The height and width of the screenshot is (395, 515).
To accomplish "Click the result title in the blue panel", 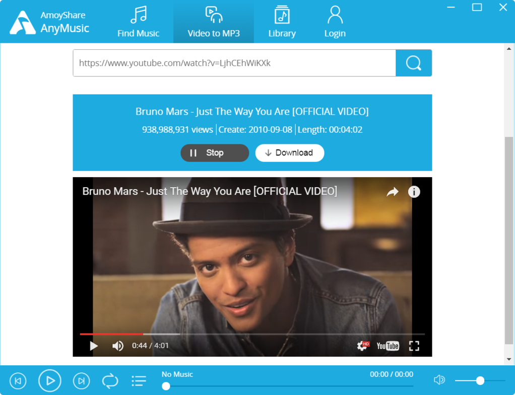I will point(252,112).
